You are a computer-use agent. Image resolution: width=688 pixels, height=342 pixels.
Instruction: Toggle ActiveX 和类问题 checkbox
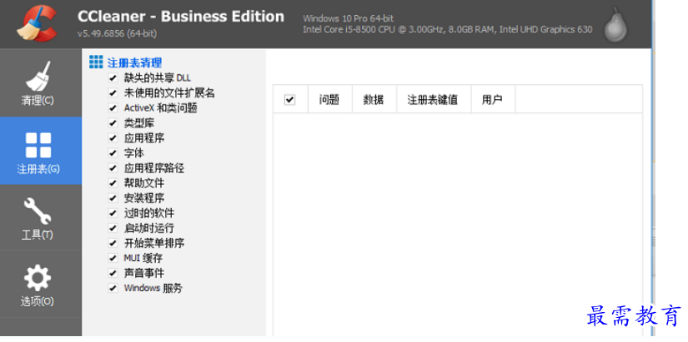click(113, 107)
